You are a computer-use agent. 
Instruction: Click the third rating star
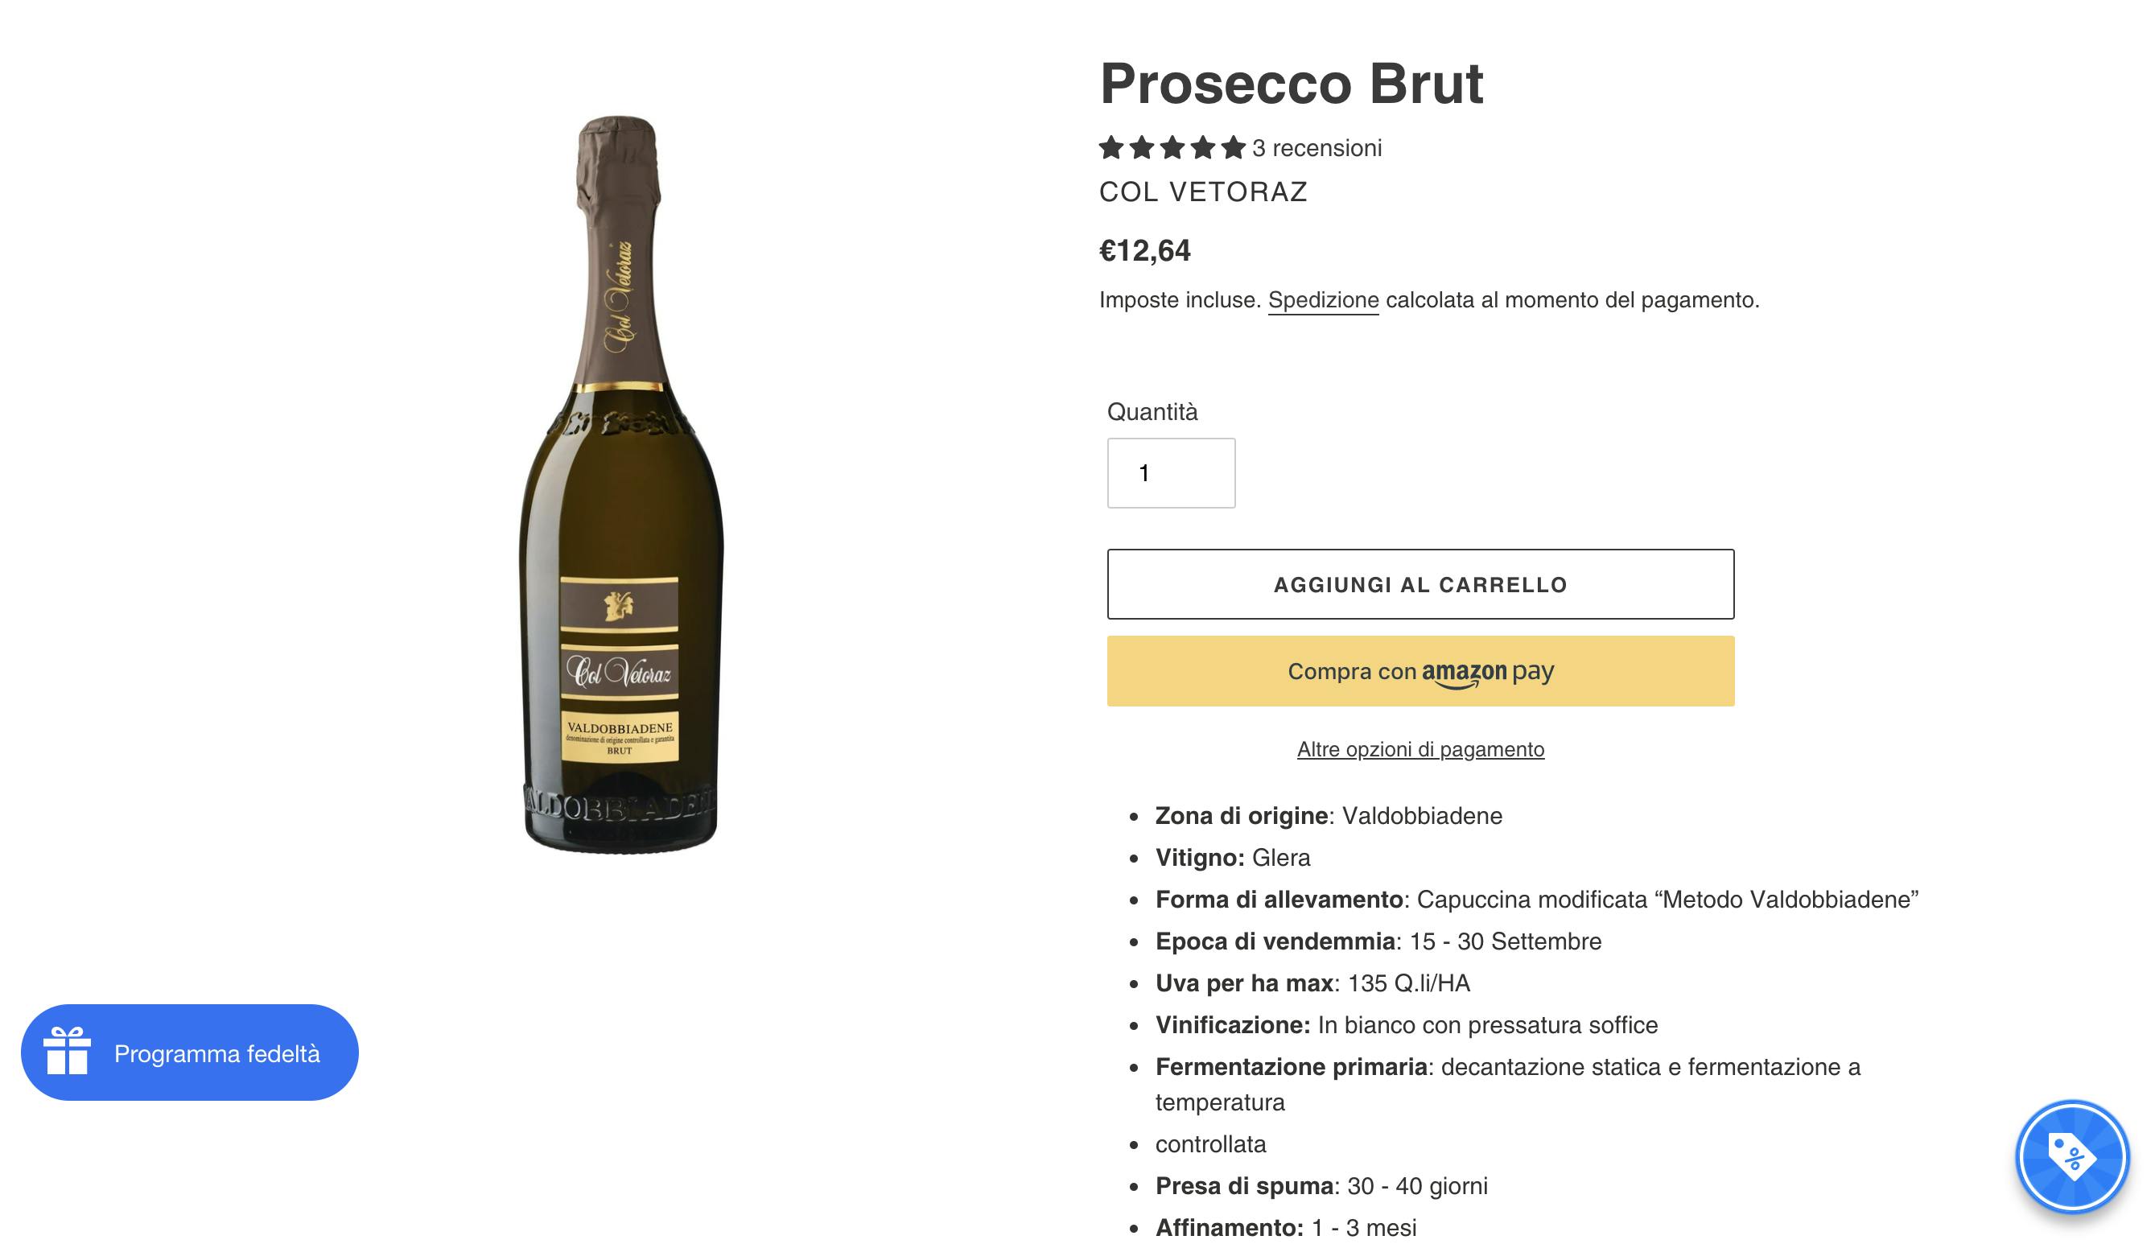[1172, 148]
